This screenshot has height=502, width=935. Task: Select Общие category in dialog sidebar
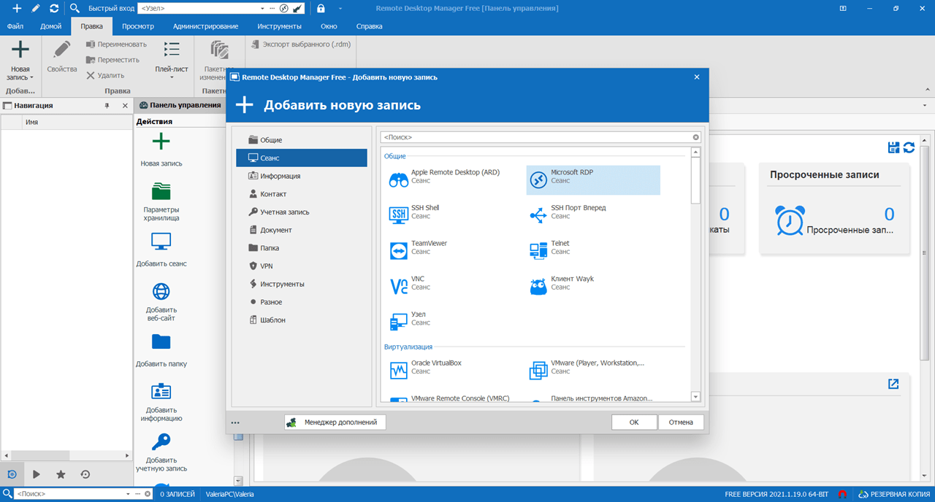tap(302, 140)
